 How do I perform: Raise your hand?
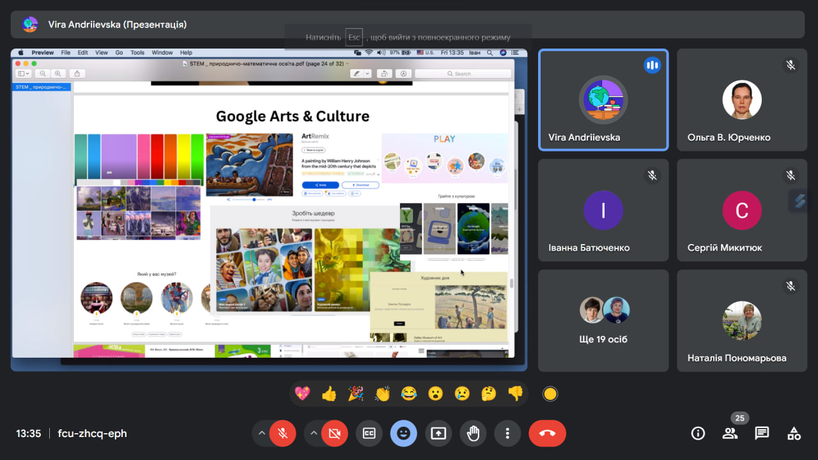[x=473, y=433]
